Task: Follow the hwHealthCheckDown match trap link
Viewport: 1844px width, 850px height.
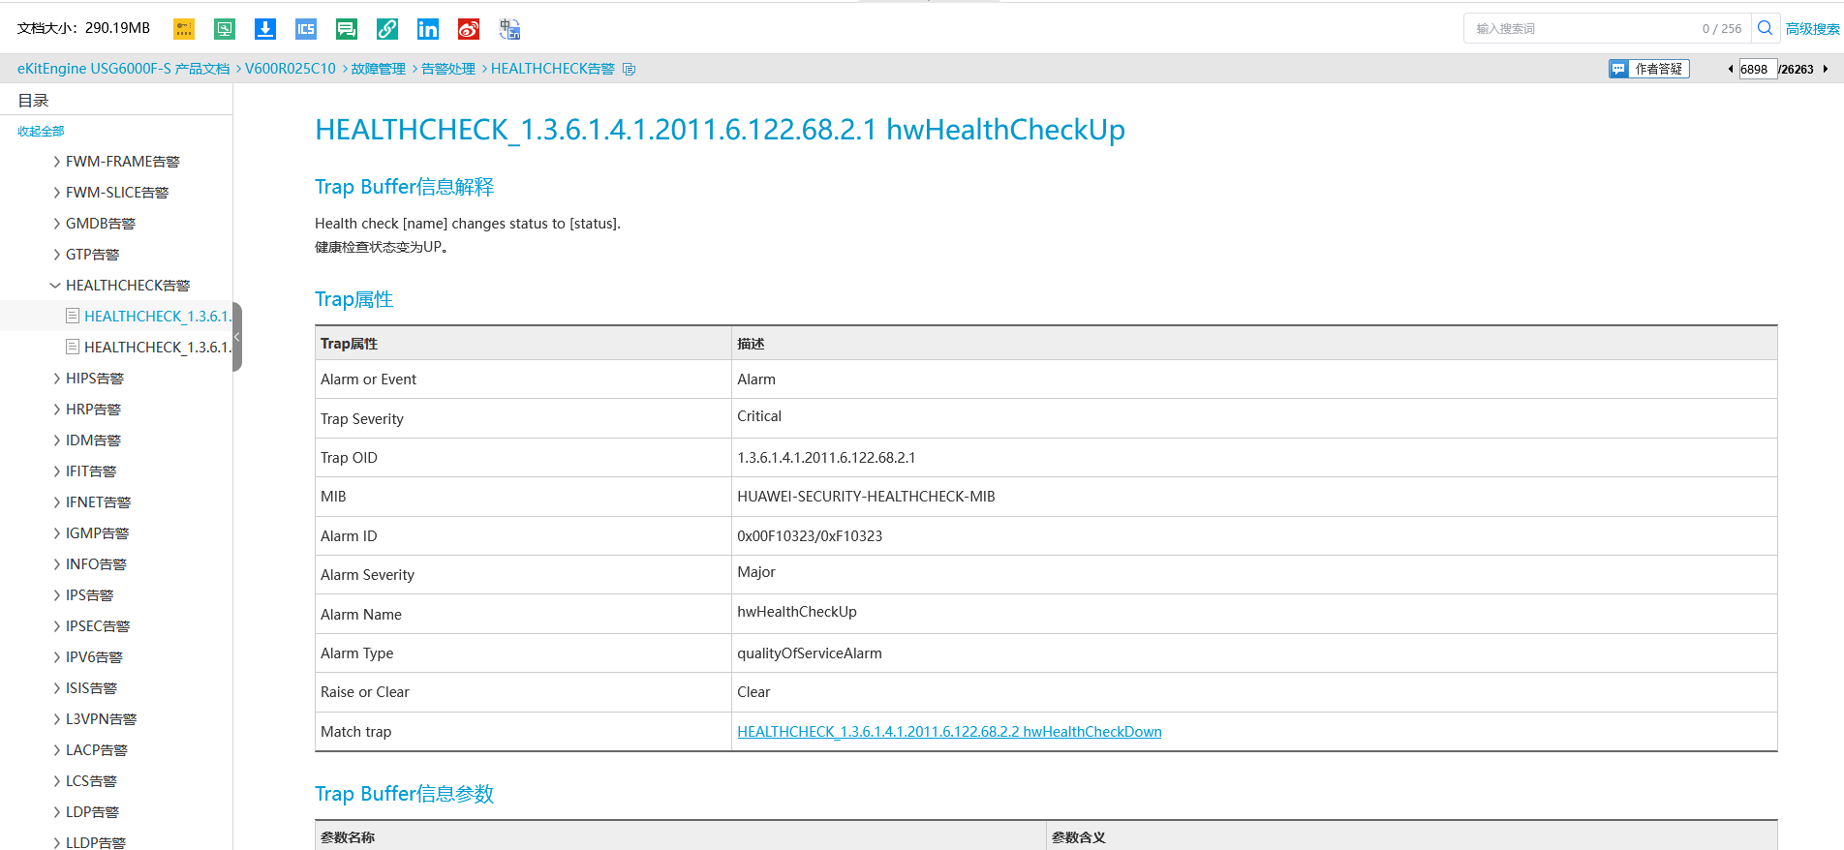Action: tap(949, 732)
